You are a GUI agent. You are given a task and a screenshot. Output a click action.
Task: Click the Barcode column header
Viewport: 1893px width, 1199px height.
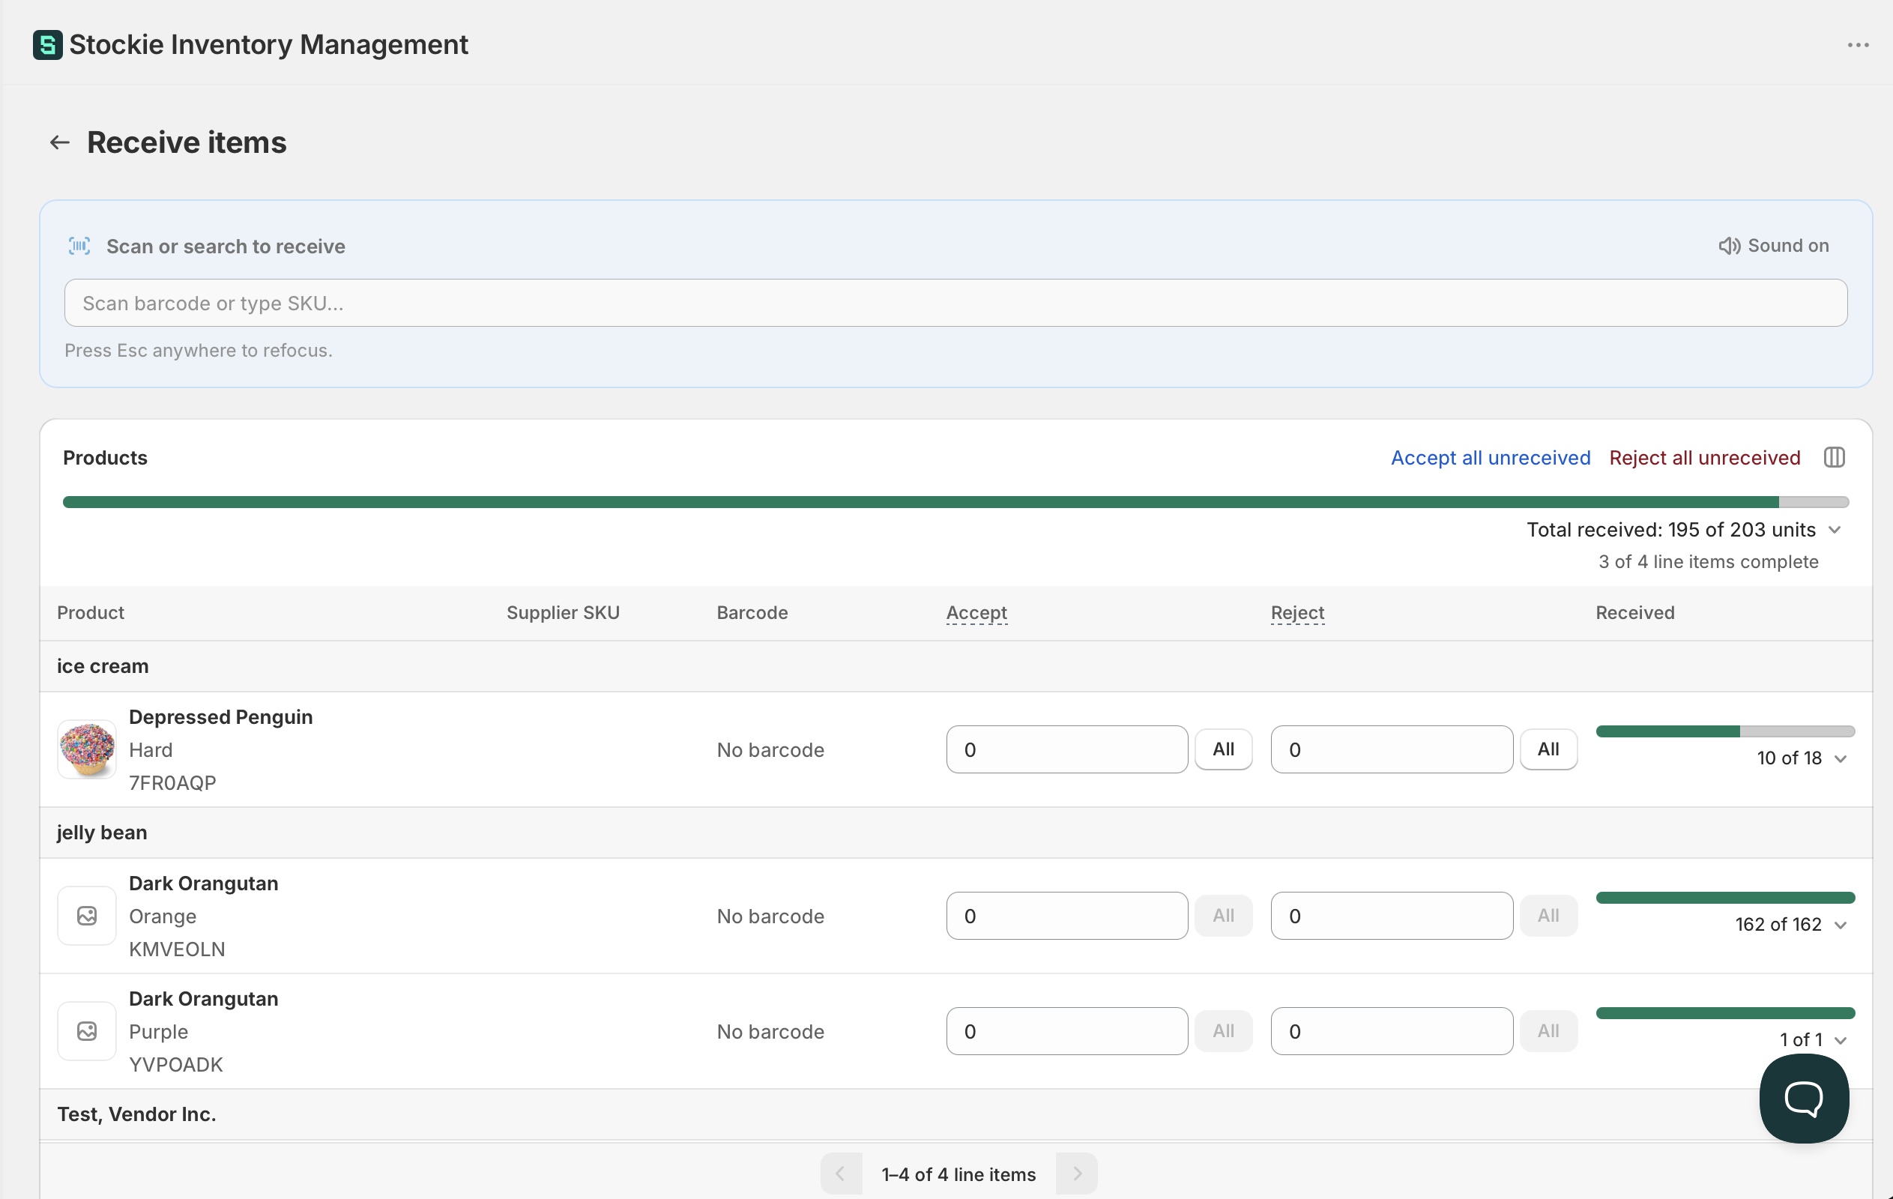(x=752, y=612)
